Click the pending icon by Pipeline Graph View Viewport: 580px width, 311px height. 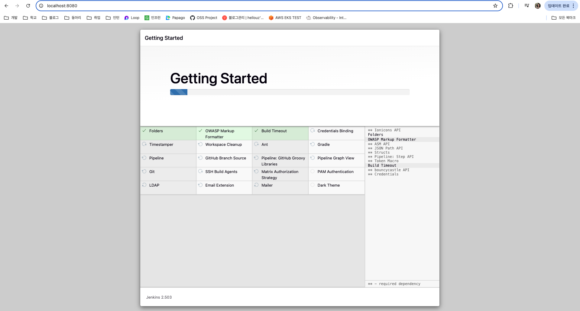point(313,158)
